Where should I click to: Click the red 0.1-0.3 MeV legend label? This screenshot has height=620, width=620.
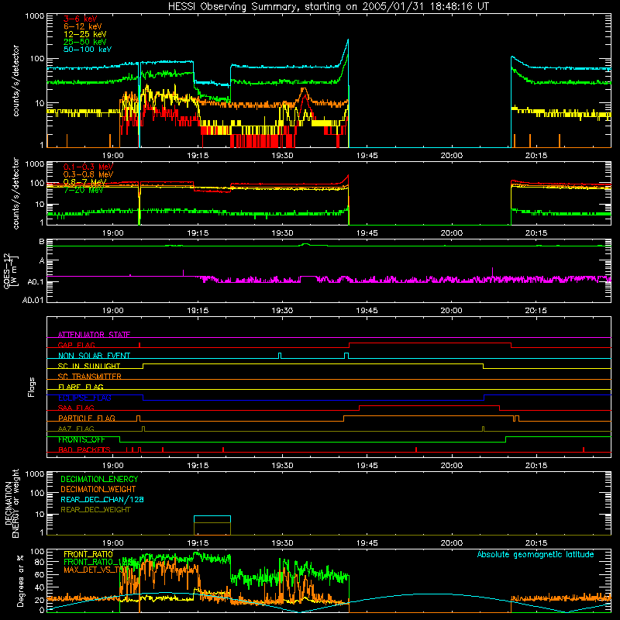(88, 167)
